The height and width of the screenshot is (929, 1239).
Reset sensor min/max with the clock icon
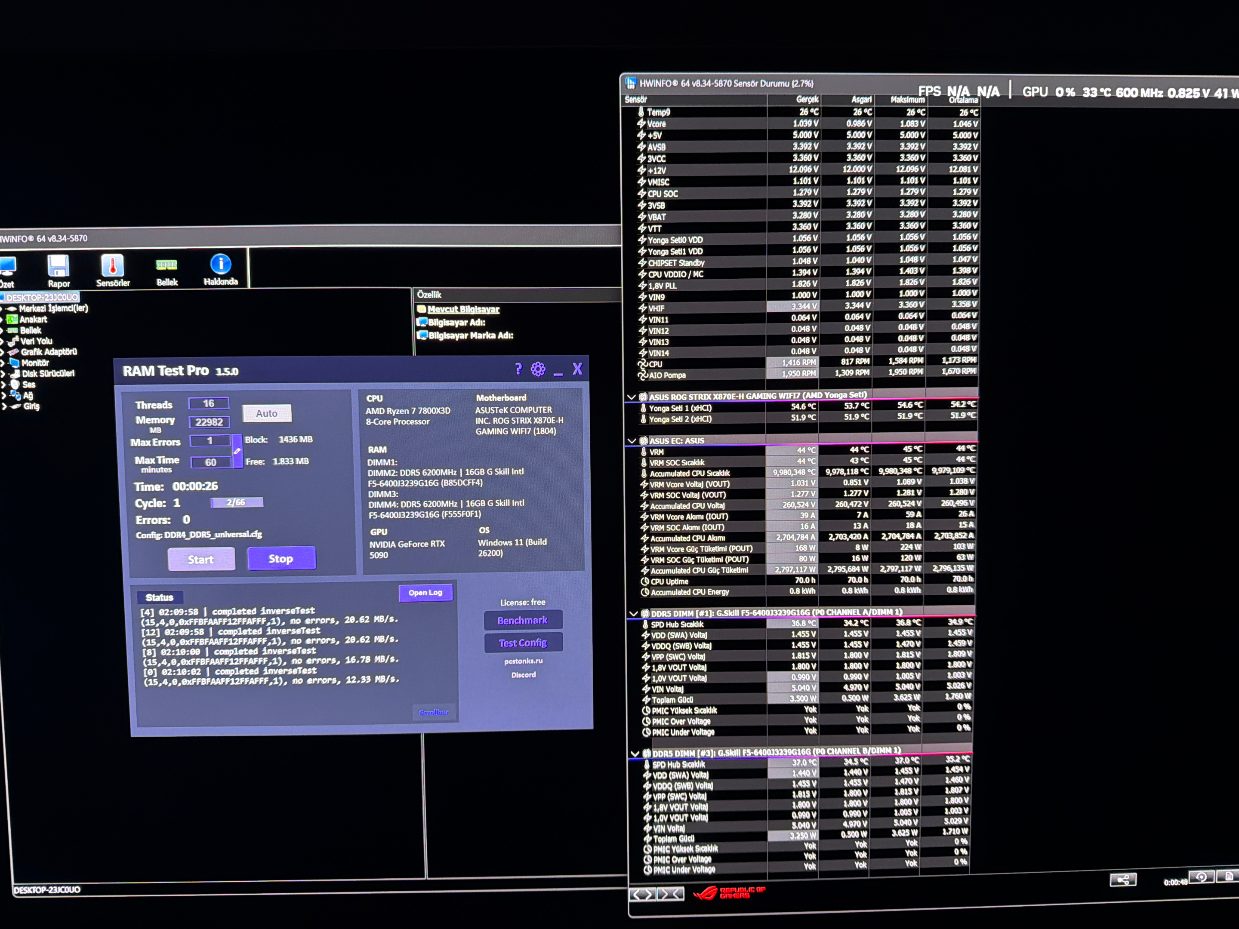[1201, 877]
